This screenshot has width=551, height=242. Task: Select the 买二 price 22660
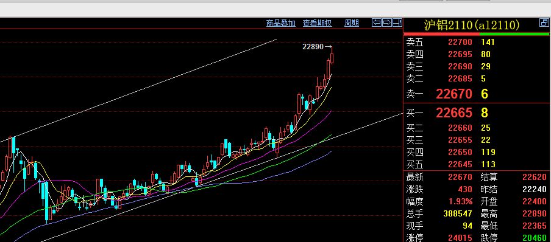(x=460, y=128)
